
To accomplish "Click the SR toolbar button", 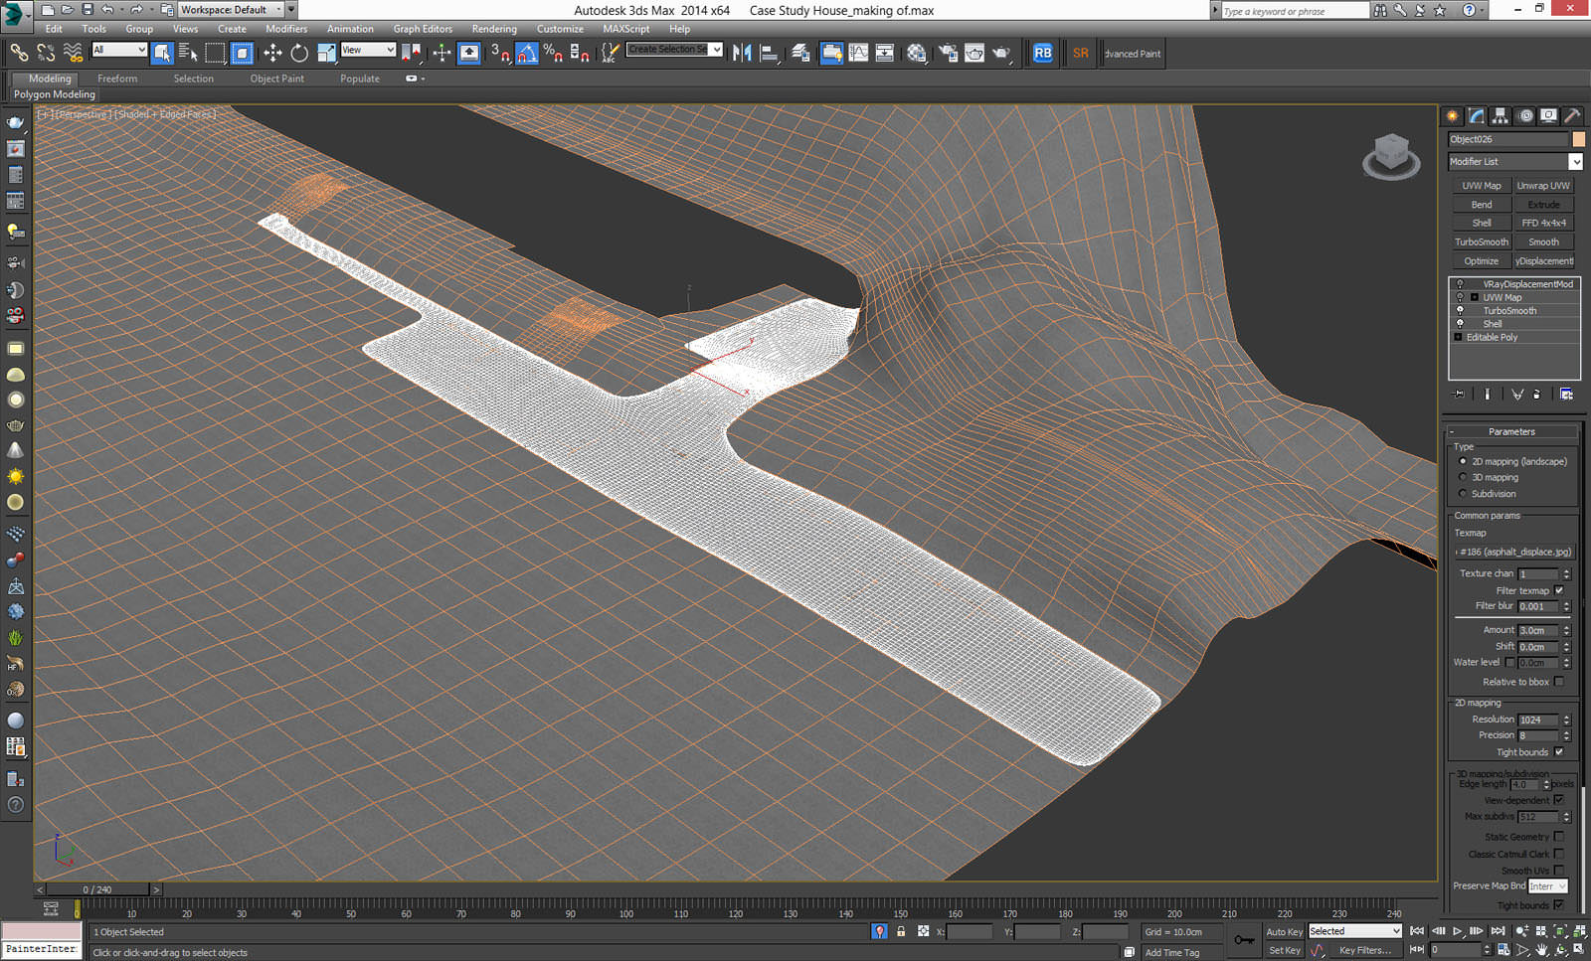I will coord(1081,53).
